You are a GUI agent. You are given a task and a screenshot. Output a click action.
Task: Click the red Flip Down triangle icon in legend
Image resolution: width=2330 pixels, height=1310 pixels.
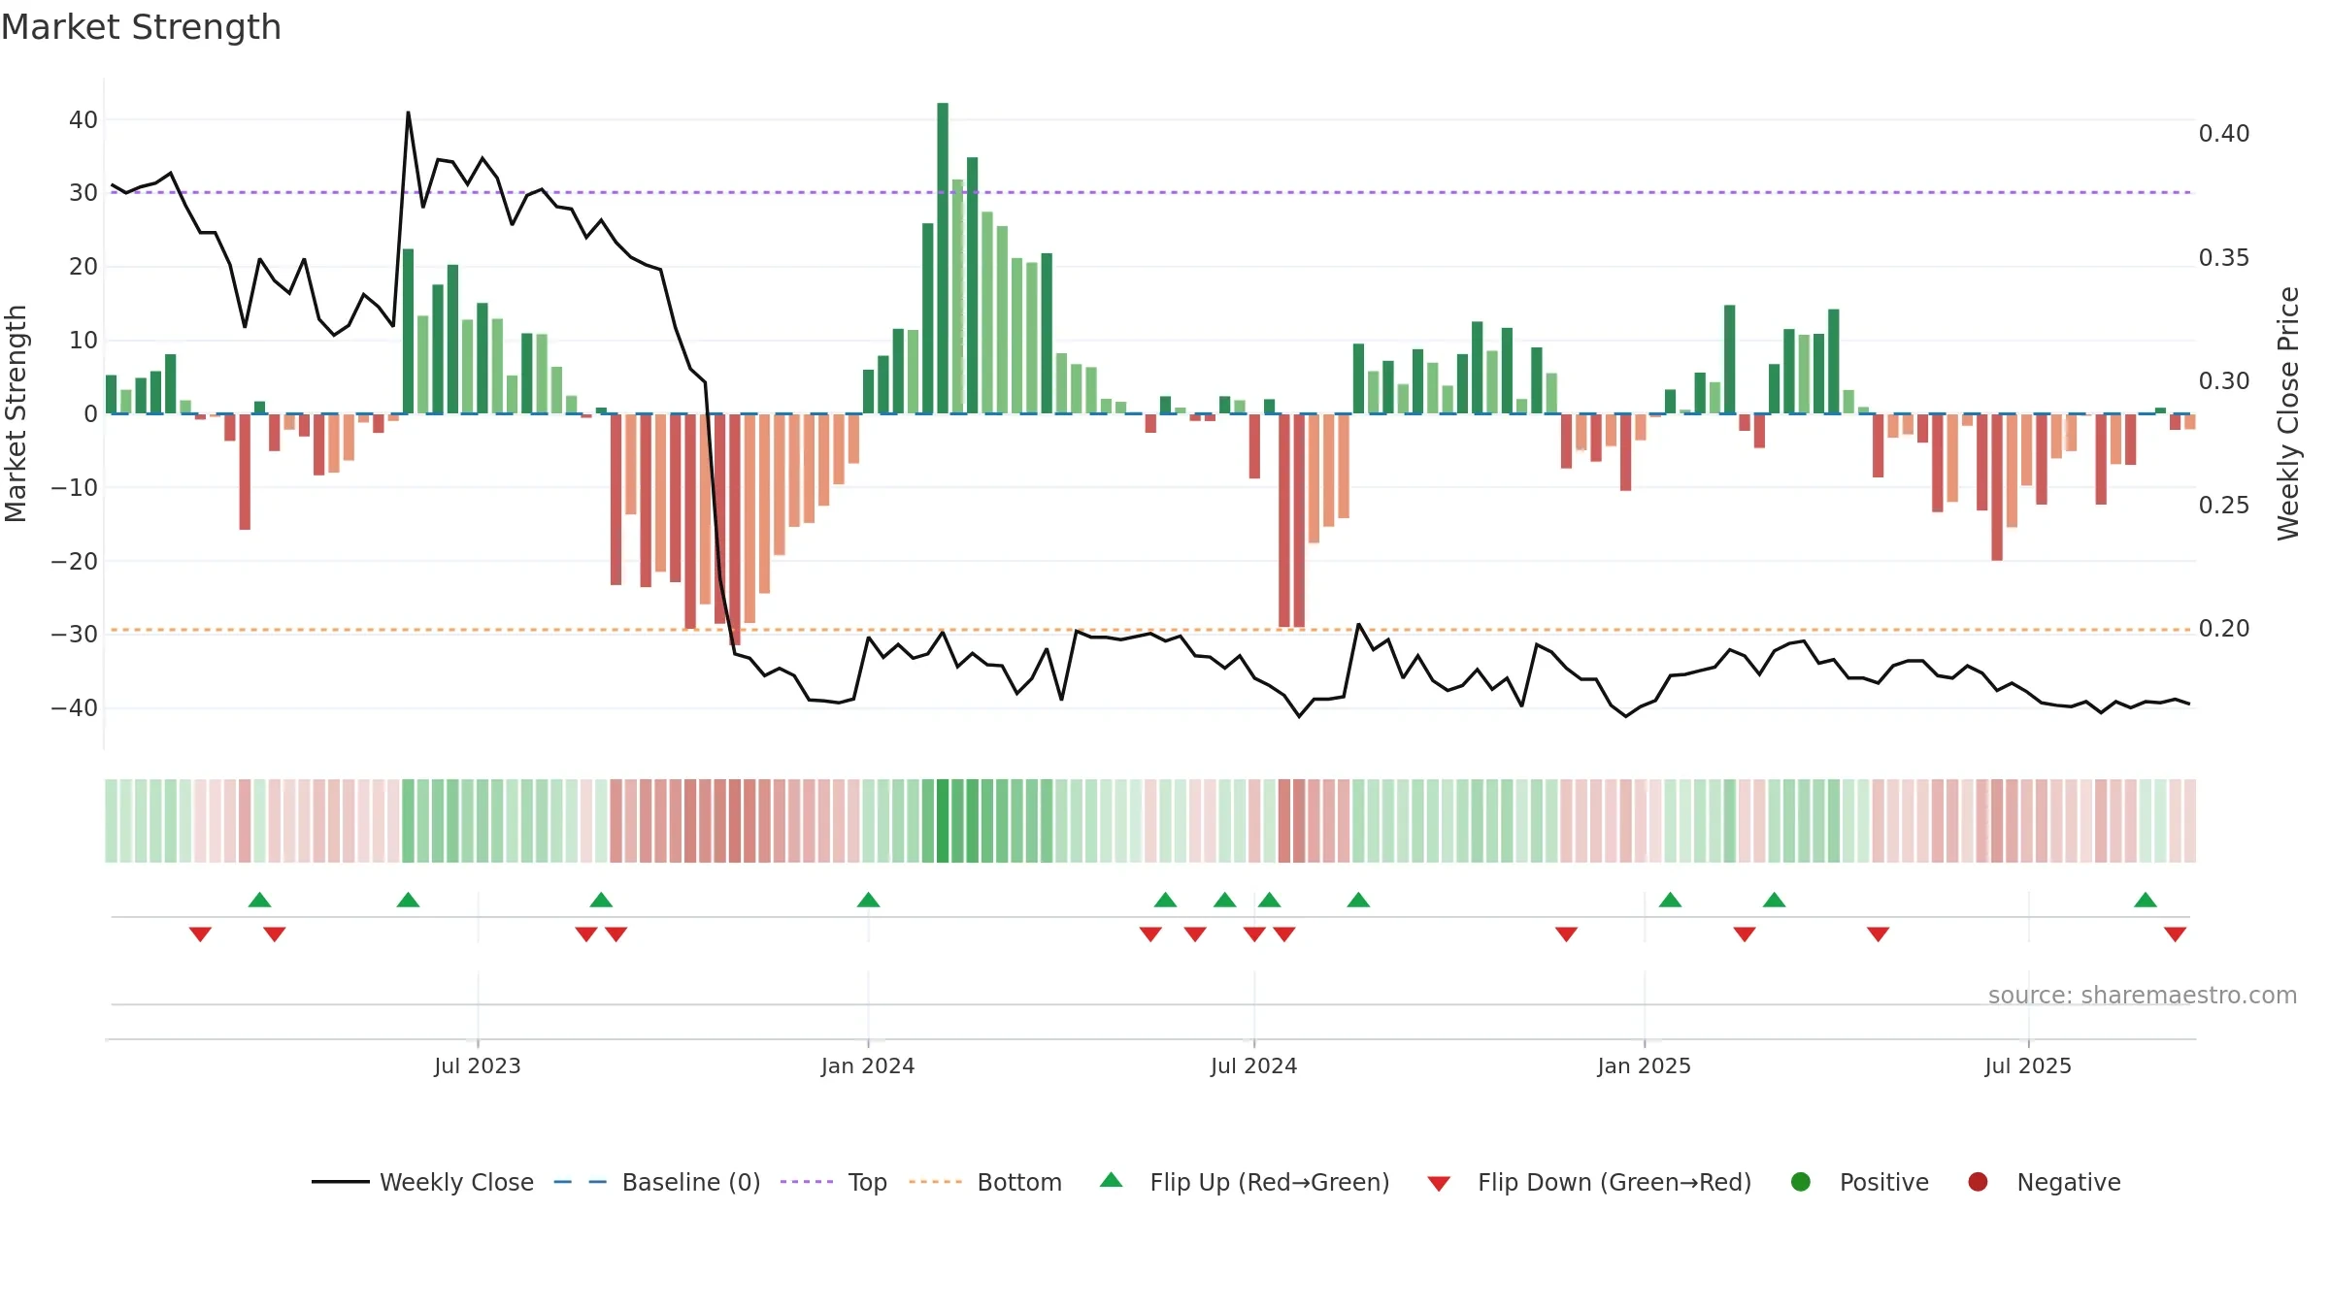coord(1439,1184)
